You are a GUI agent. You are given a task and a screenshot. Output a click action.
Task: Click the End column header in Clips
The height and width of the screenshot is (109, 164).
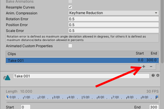[x=154, y=53]
